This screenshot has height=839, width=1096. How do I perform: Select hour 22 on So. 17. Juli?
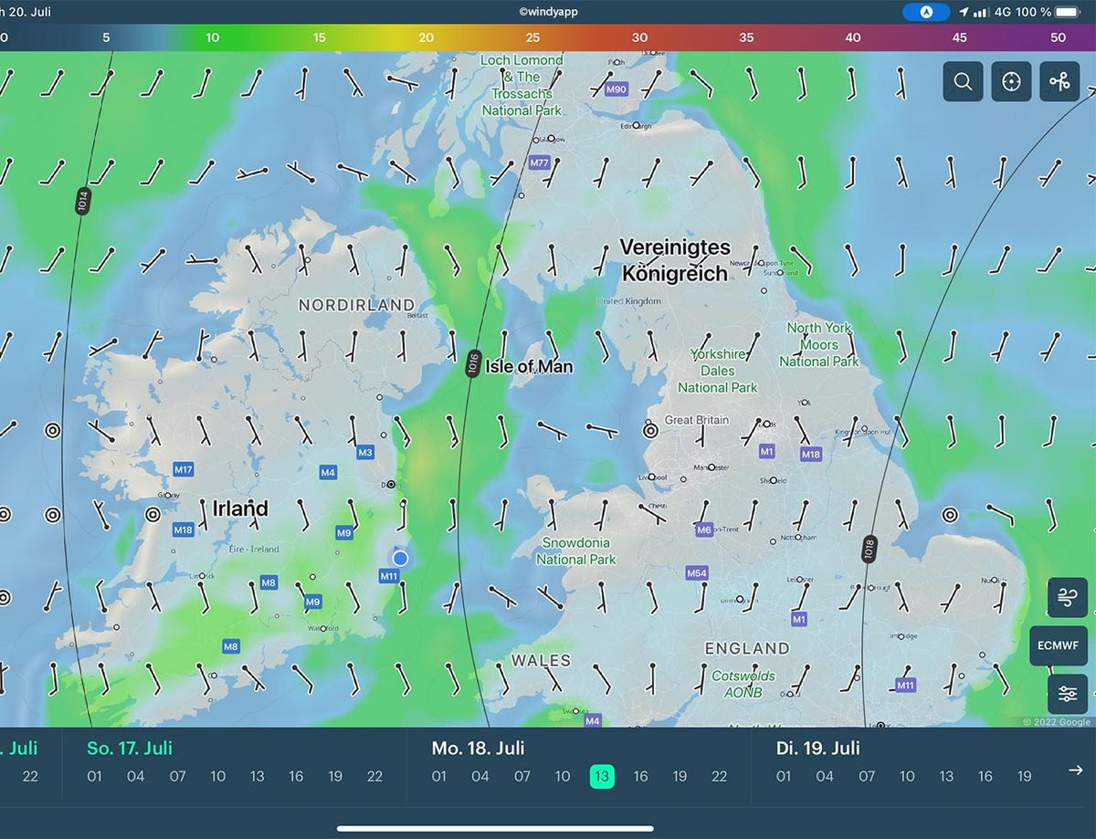point(374,776)
